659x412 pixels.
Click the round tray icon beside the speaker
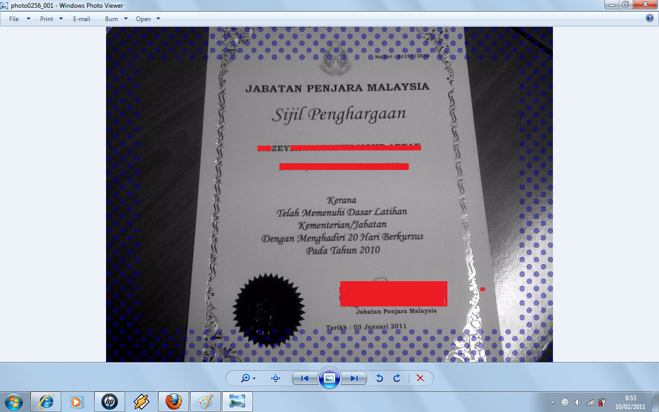pyautogui.click(x=565, y=402)
